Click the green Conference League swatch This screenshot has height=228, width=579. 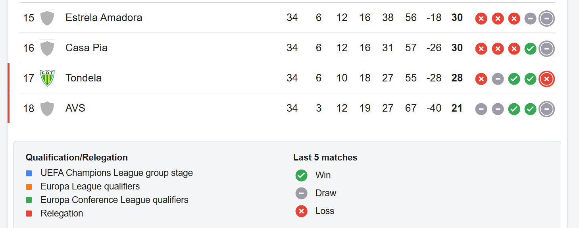tap(29, 200)
